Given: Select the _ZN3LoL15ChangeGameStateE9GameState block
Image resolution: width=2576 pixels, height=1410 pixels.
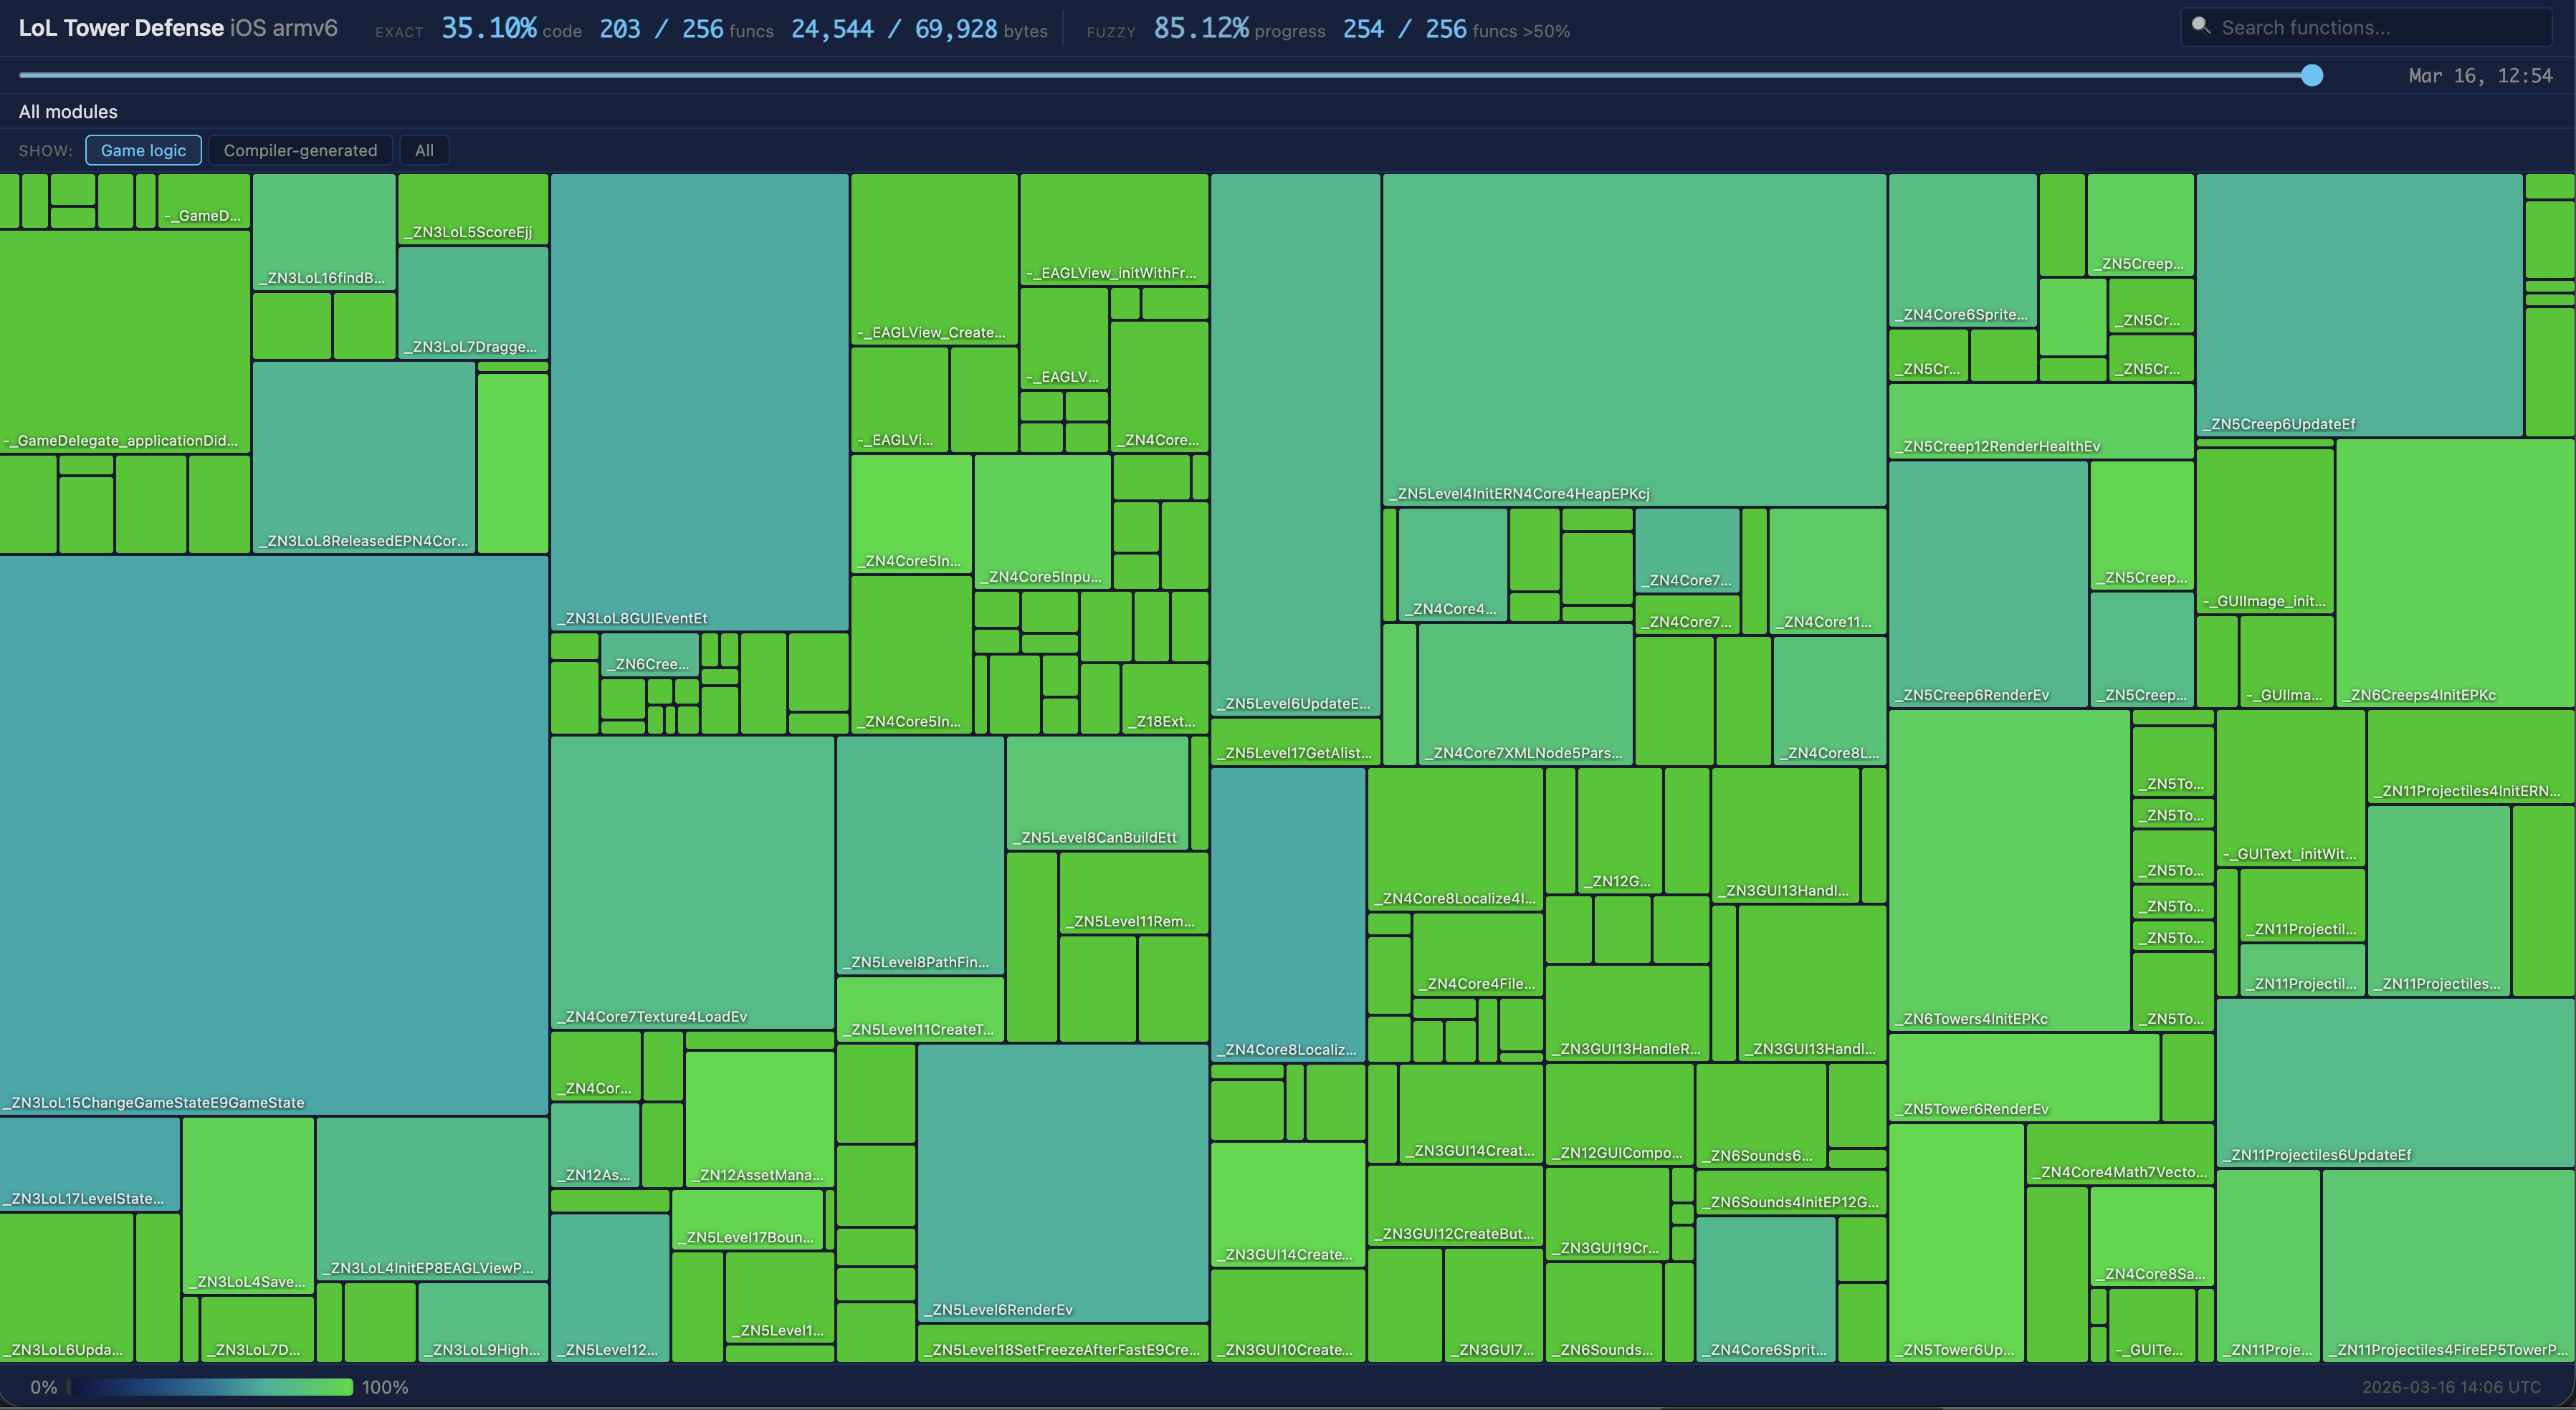Looking at the screenshot, I should (273, 835).
